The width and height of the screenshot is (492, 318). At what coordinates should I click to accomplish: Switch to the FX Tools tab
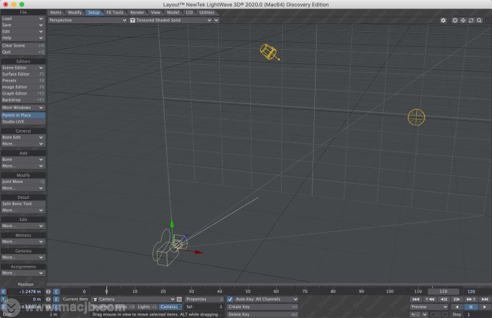tap(115, 12)
